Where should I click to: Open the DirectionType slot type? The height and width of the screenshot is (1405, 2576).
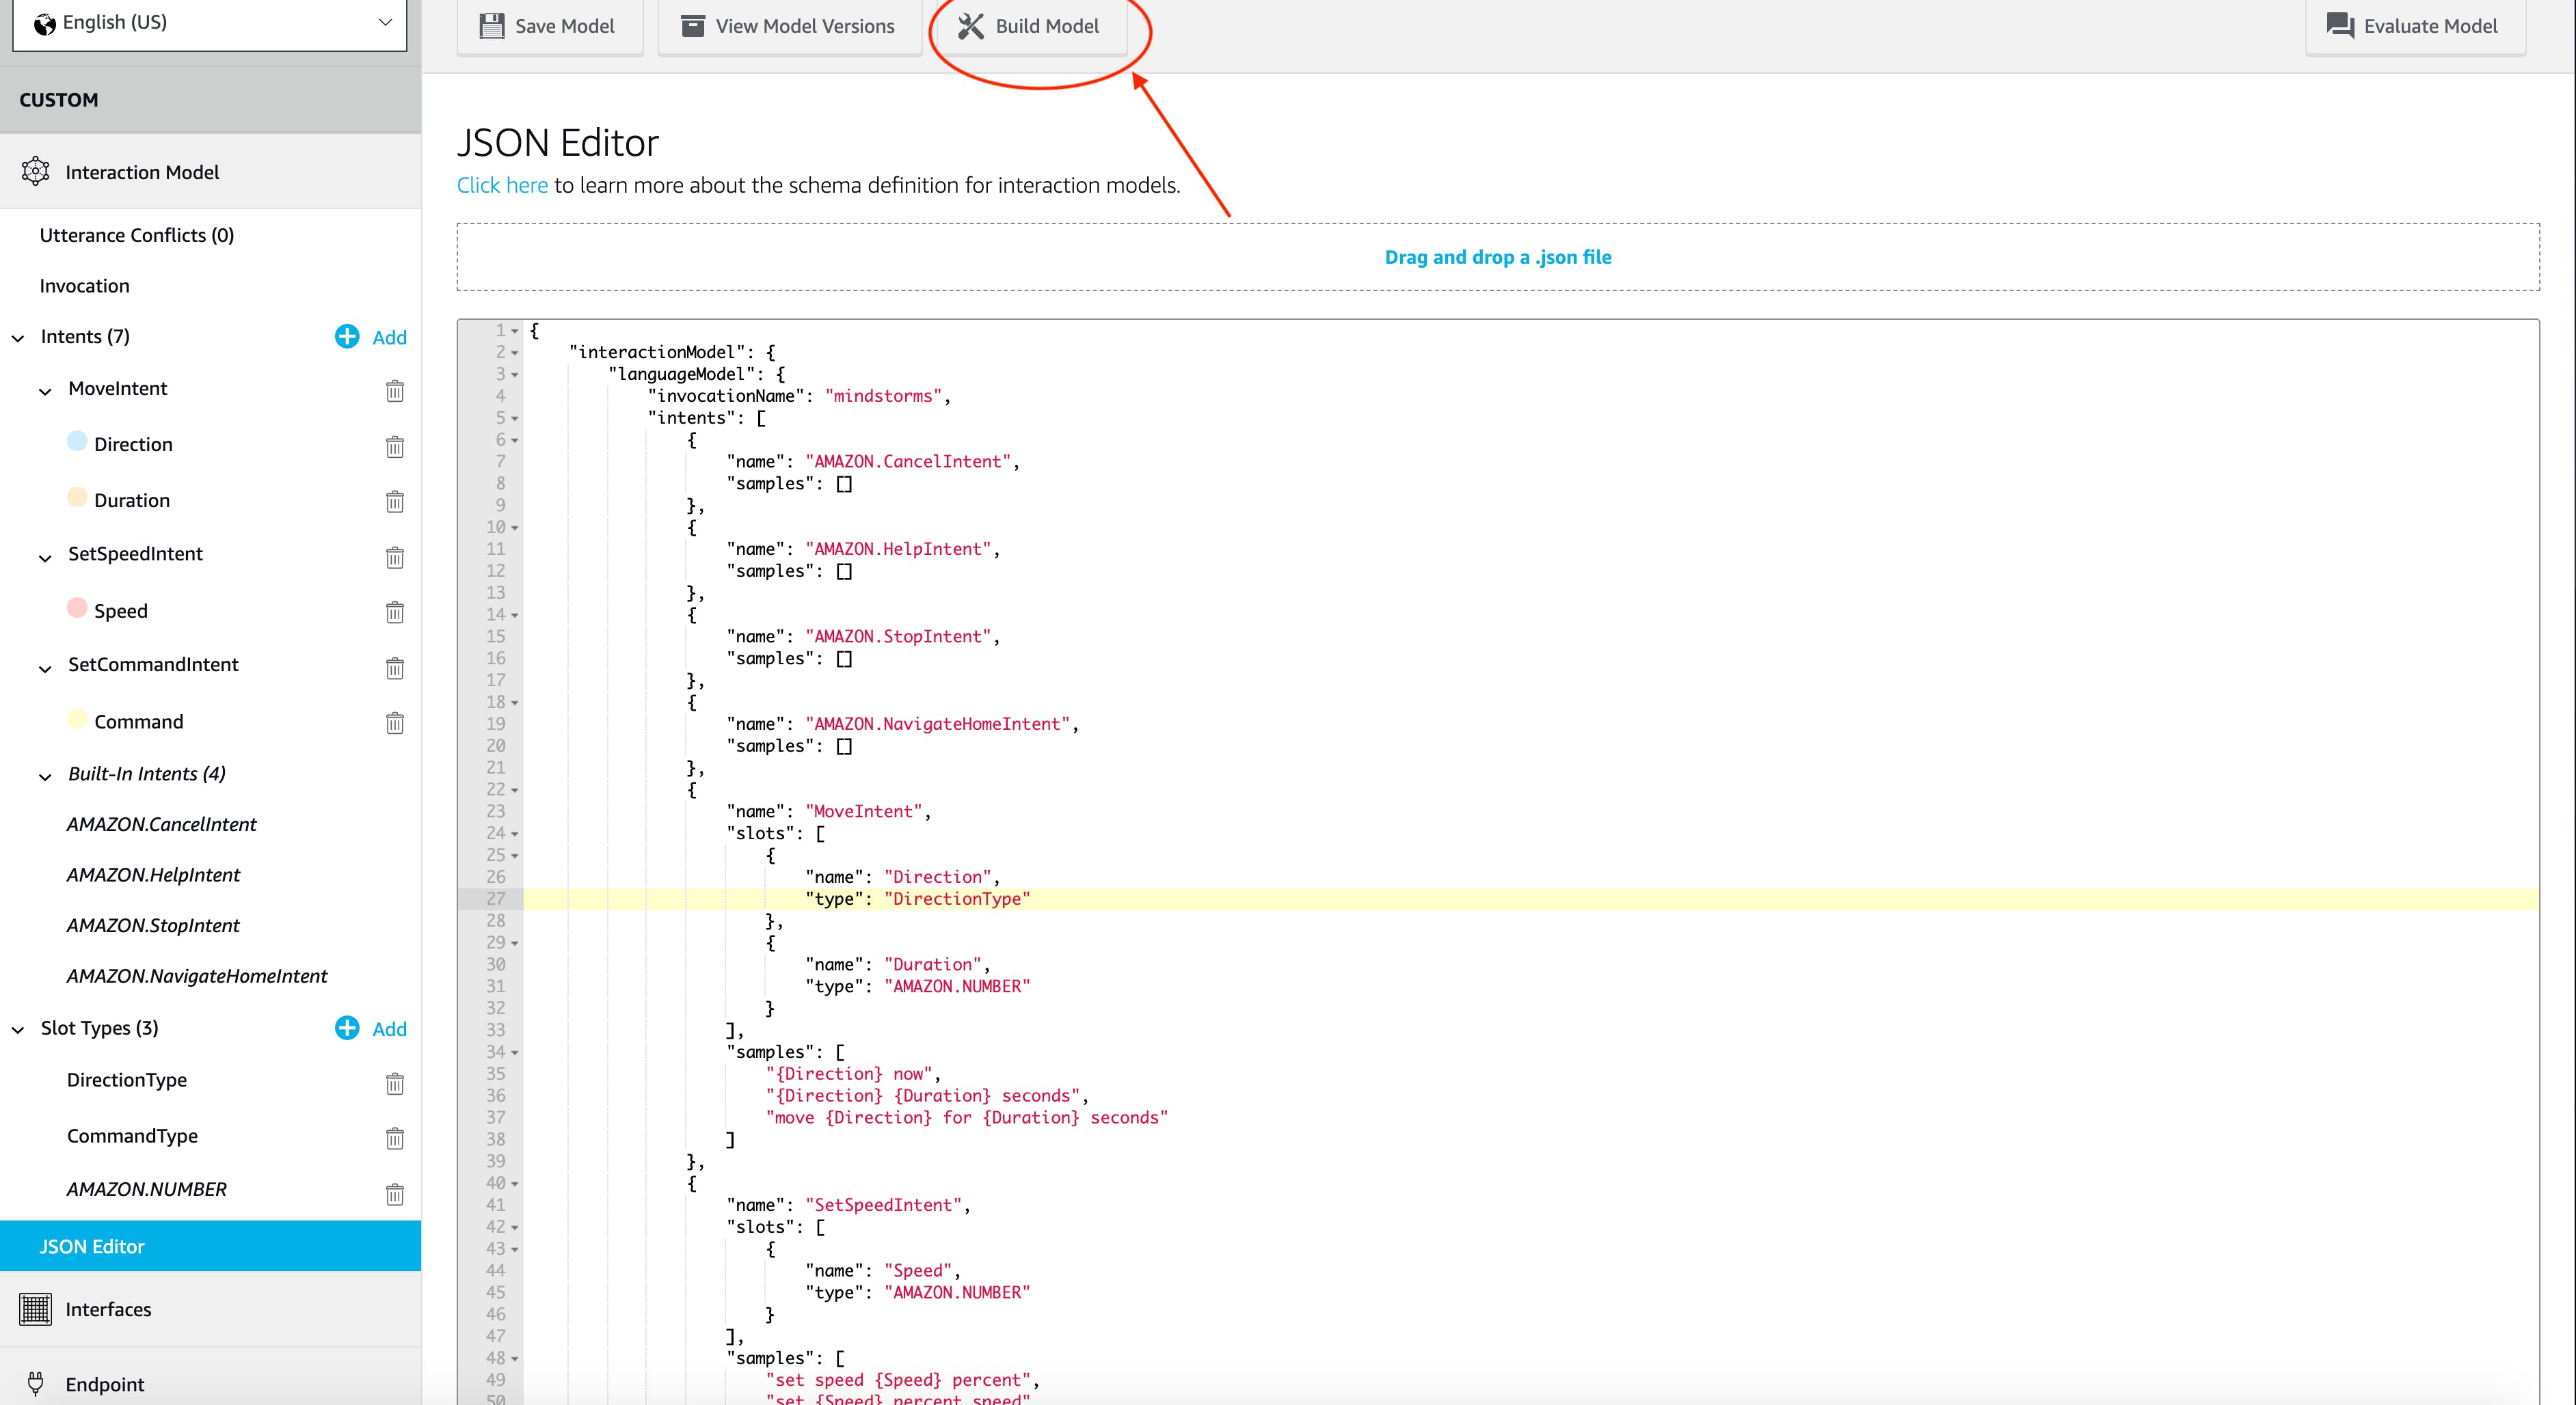click(x=127, y=1080)
